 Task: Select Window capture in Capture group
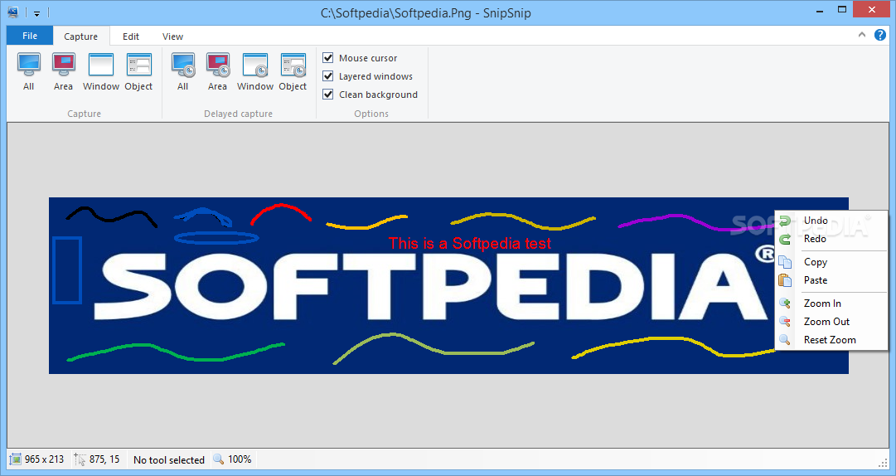(x=101, y=71)
